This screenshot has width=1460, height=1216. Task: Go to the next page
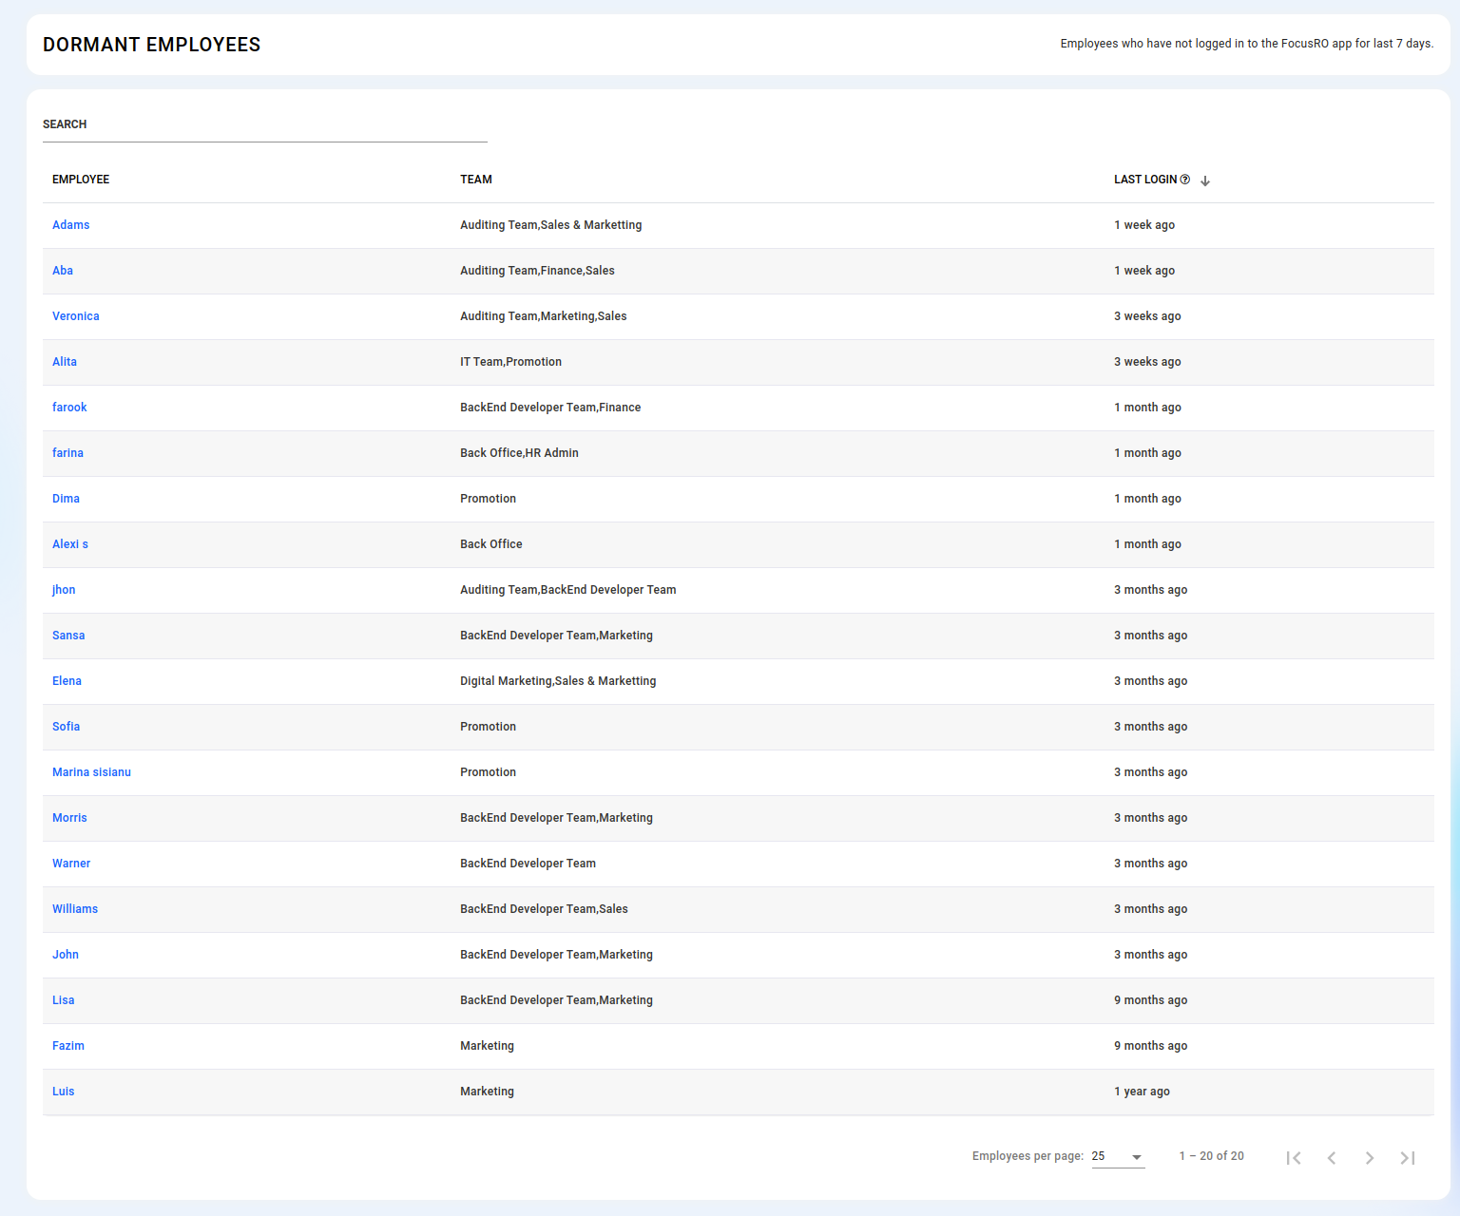point(1370,1157)
